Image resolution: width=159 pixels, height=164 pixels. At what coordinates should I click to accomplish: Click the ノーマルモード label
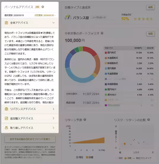99,18
